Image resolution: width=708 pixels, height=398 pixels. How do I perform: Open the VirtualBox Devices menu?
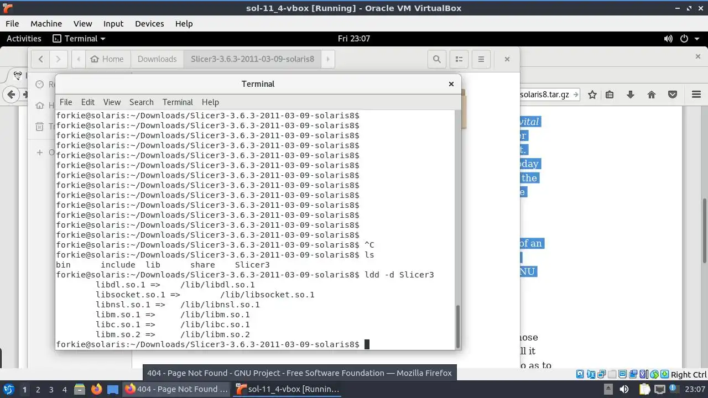click(x=149, y=24)
